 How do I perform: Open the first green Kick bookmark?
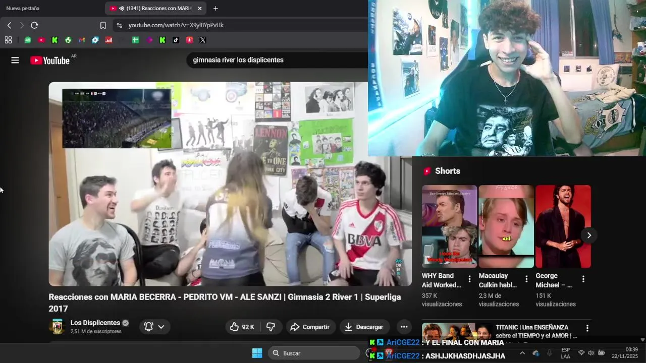[55, 40]
